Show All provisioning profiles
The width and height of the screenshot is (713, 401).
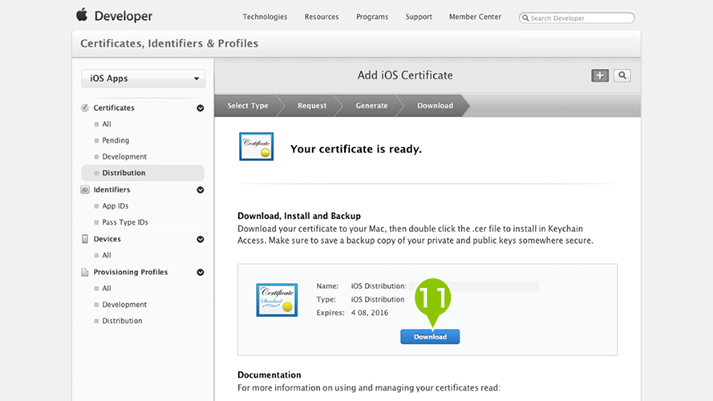[x=107, y=288]
